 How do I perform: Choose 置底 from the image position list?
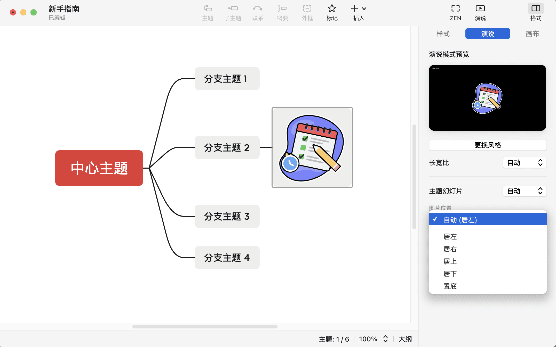coord(450,286)
